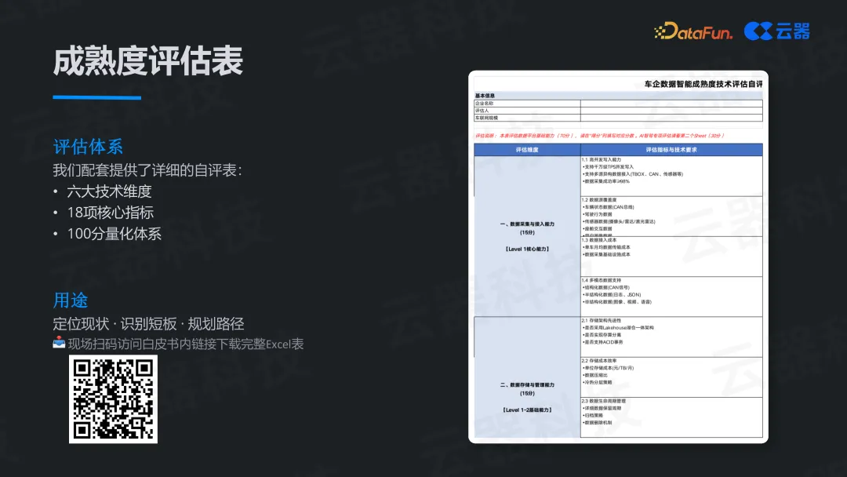Image resolution: width=847 pixels, height=477 pixels.
Task: Click the inbox emoji before 现场扫码
Action: pyautogui.click(x=59, y=343)
